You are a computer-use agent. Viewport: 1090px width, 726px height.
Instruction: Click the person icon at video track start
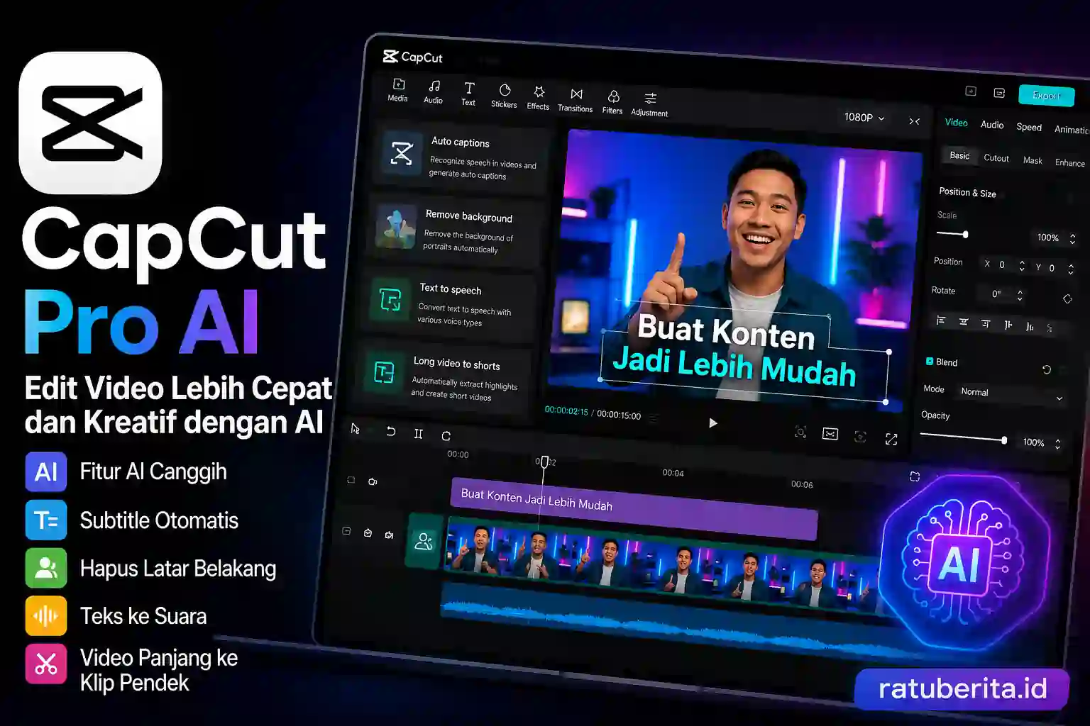point(424,542)
